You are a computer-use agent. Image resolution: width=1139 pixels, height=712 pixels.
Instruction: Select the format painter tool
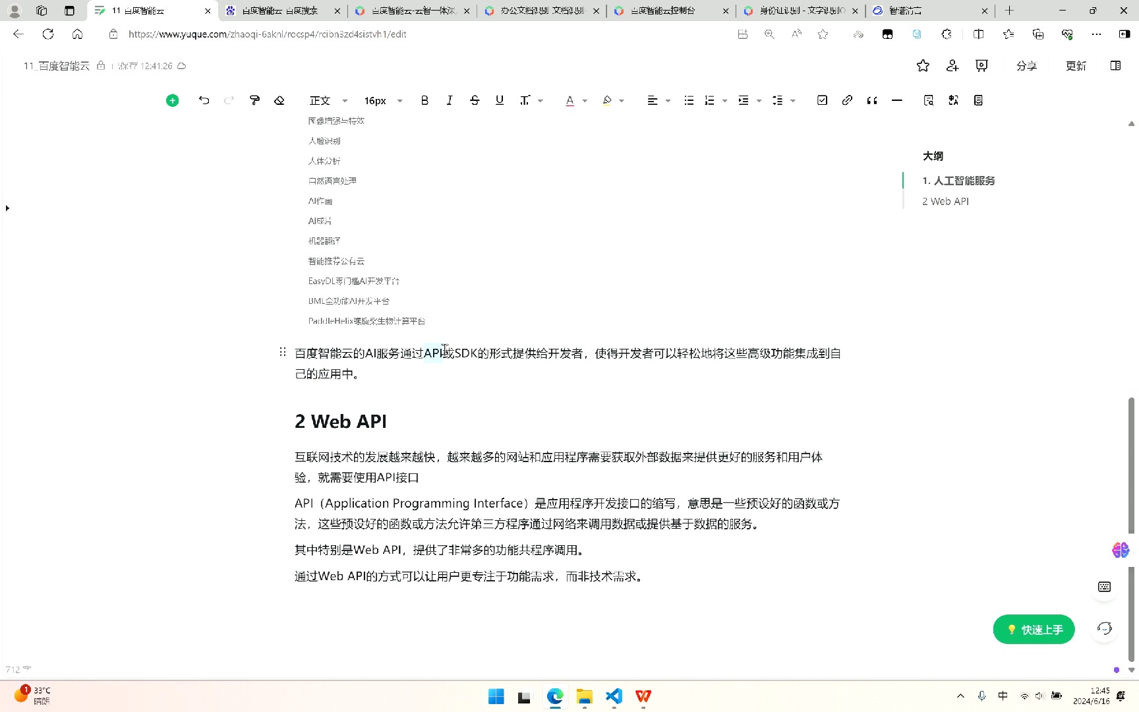pos(254,100)
